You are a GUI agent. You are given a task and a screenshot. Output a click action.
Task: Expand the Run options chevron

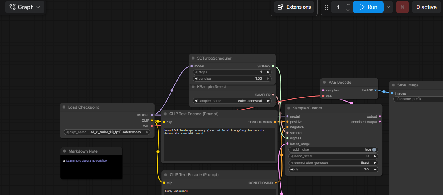click(389, 7)
